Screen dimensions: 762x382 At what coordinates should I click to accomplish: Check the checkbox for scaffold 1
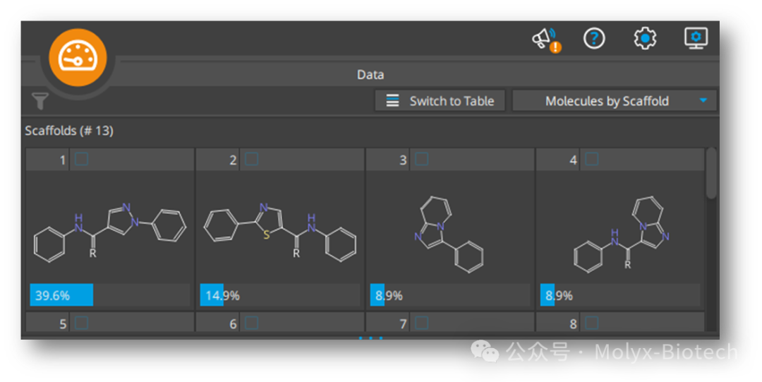coord(81,159)
